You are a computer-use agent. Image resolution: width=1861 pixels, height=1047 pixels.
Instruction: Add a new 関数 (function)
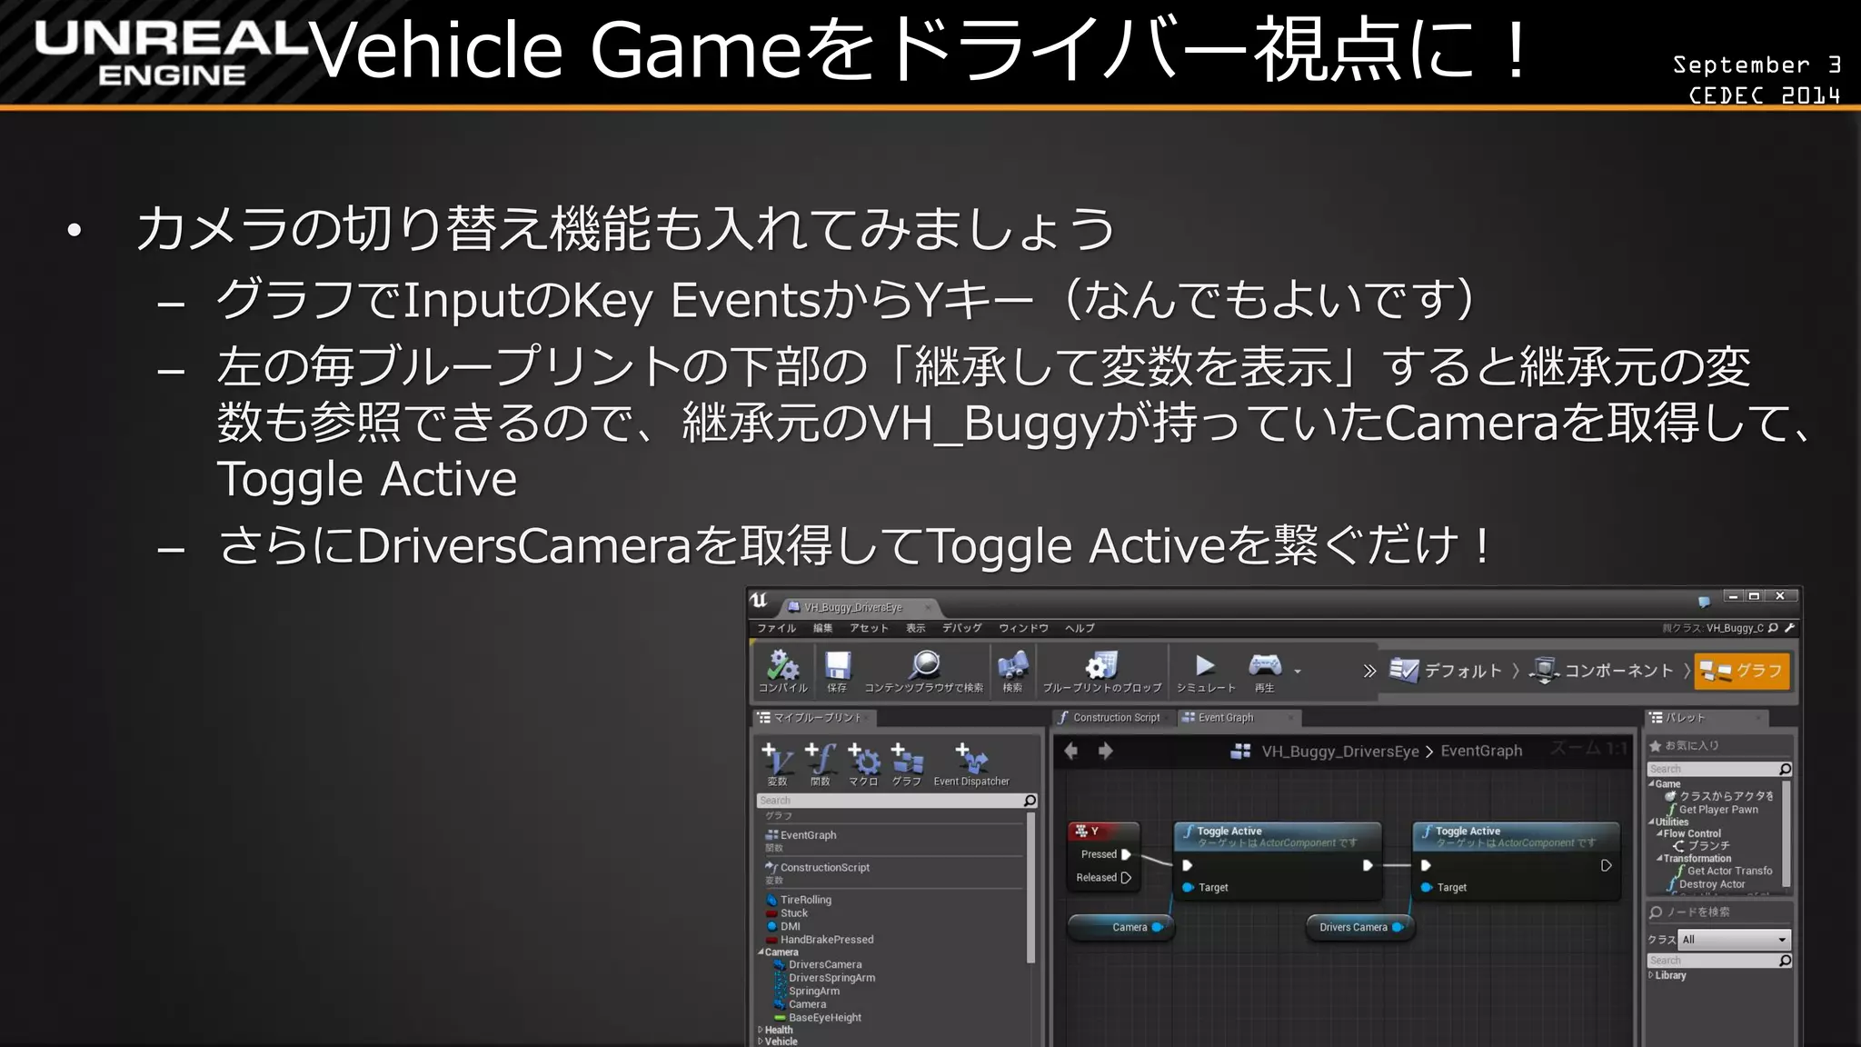(820, 763)
